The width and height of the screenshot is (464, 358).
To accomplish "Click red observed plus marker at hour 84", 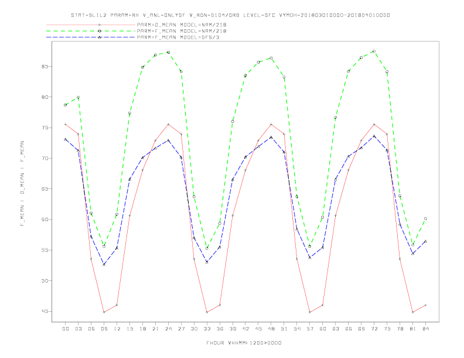I will (425, 305).
